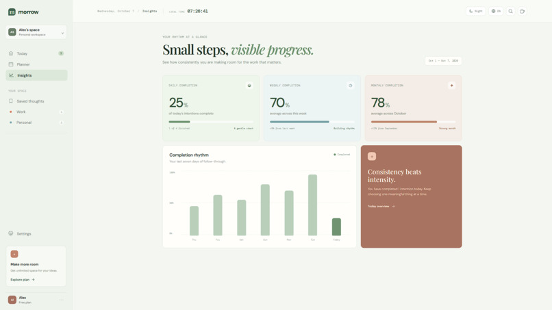Click the Completion rhythm heading
The image size is (552, 310).
[189, 155]
